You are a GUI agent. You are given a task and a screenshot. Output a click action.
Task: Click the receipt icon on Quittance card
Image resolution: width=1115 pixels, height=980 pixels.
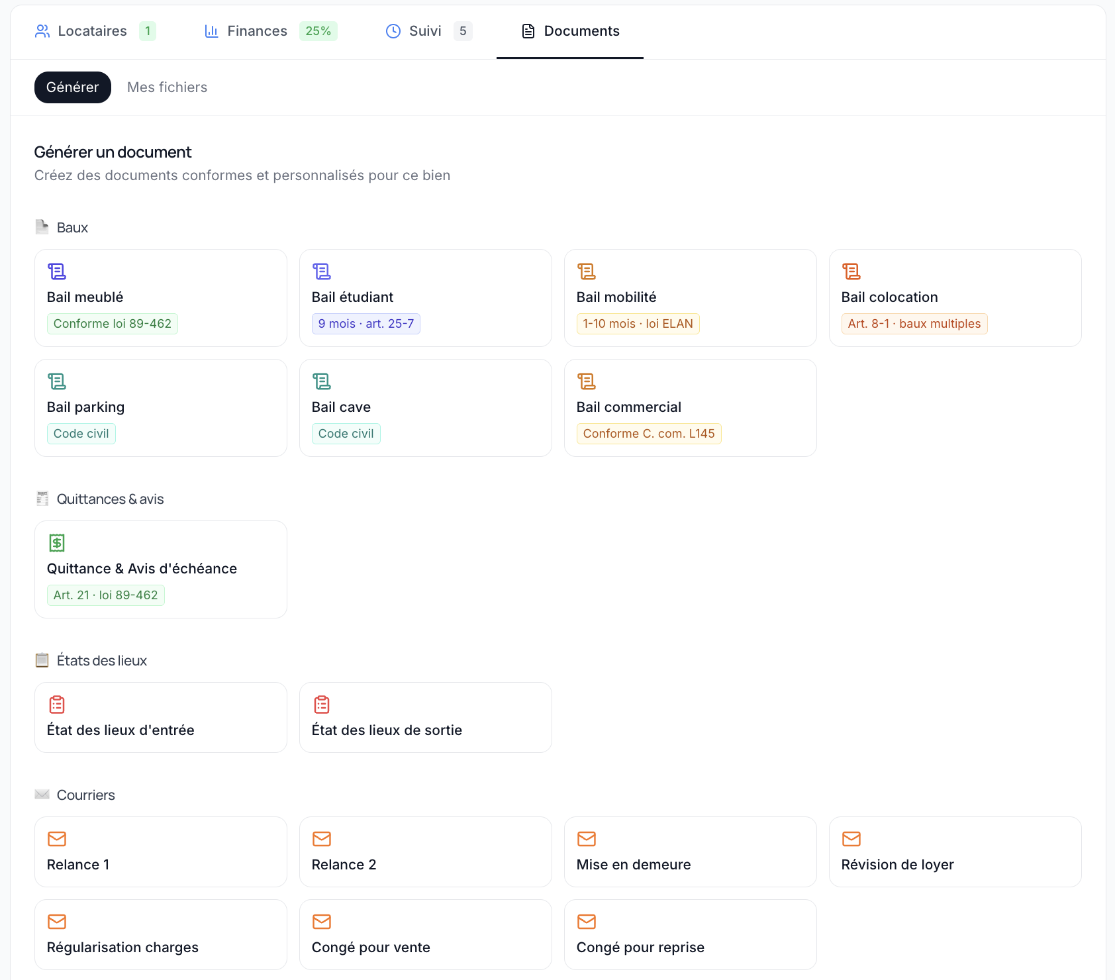[57, 543]
